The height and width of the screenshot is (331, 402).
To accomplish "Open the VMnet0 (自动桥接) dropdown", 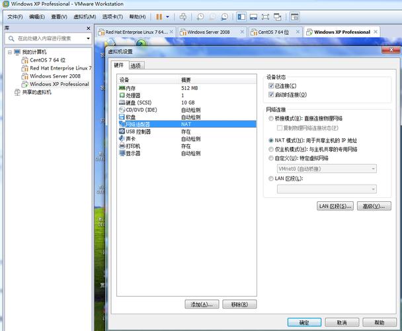I will [x=327, y=169].
